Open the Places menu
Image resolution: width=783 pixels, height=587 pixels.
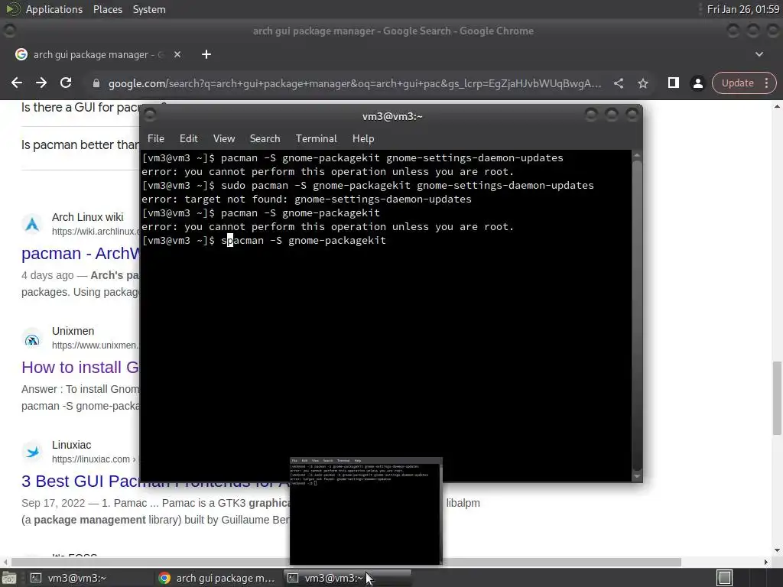(x=107, y=9)
